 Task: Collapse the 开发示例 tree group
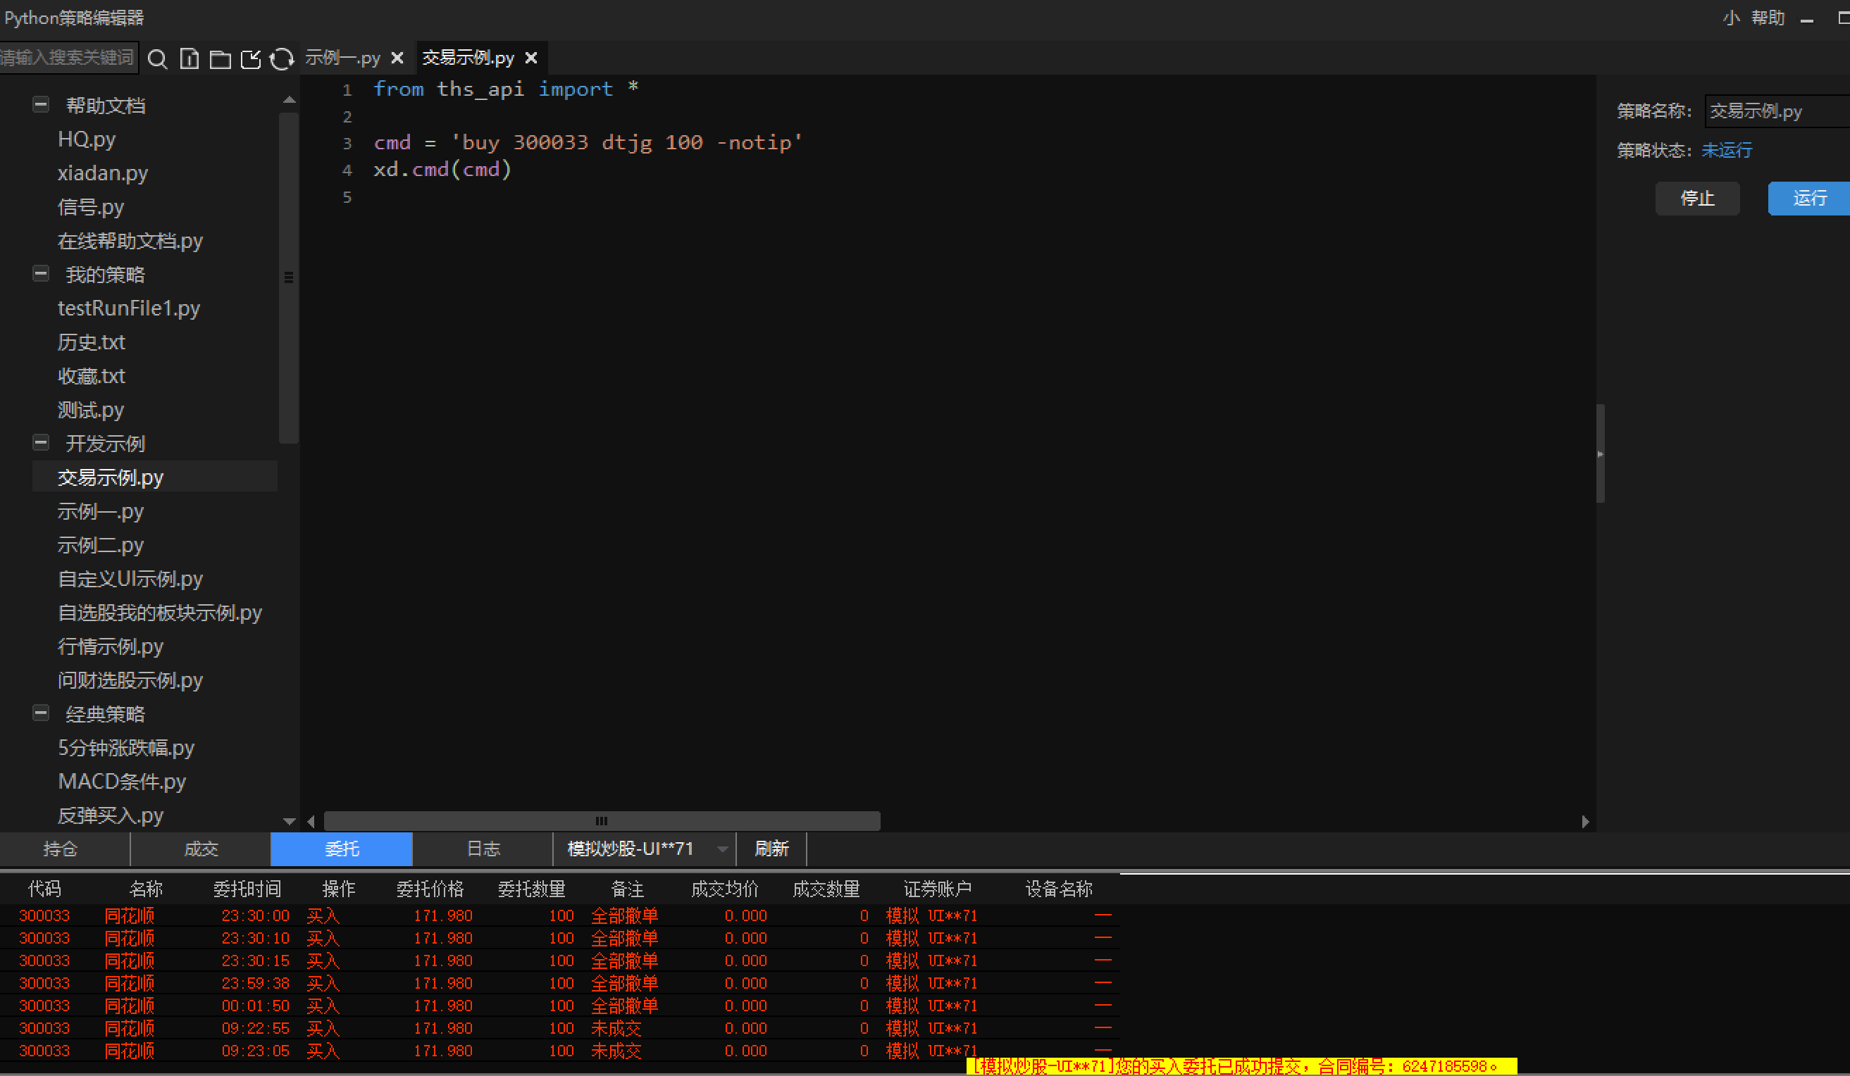click(41, 443)
